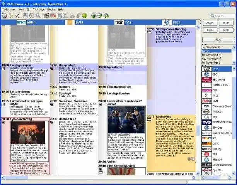The height and width of the screenshot is (185, 237).
Task: Select Tu, November 6 in date list
Action: [x=216, y=62]
